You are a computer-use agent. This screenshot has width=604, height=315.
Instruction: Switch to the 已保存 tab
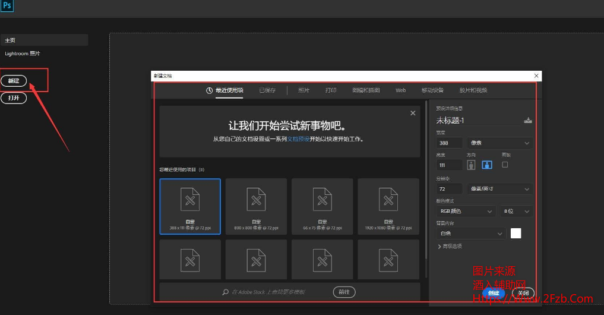(267, 90)
